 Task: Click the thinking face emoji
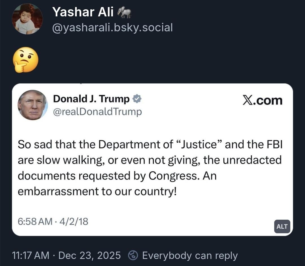click(x=26, y=60)
